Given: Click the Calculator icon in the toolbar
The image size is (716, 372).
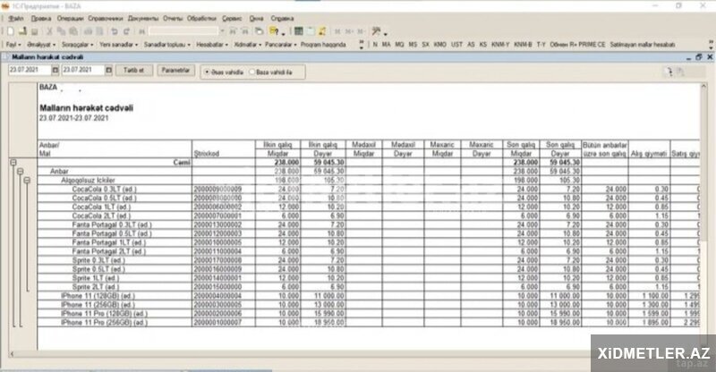Looking at the screenshot, I should (320, 30).
